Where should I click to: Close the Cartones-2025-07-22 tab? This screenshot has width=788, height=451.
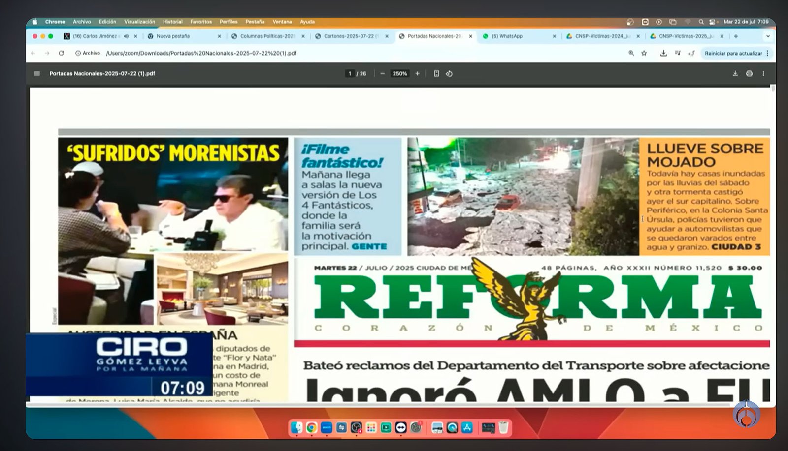coord(387,36)
